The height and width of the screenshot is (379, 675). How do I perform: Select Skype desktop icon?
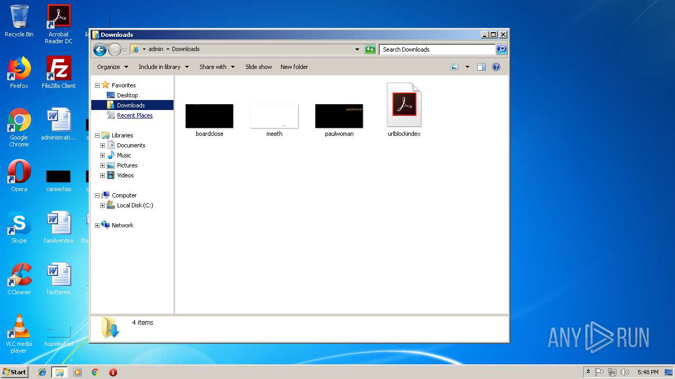(x=19, y=227)
